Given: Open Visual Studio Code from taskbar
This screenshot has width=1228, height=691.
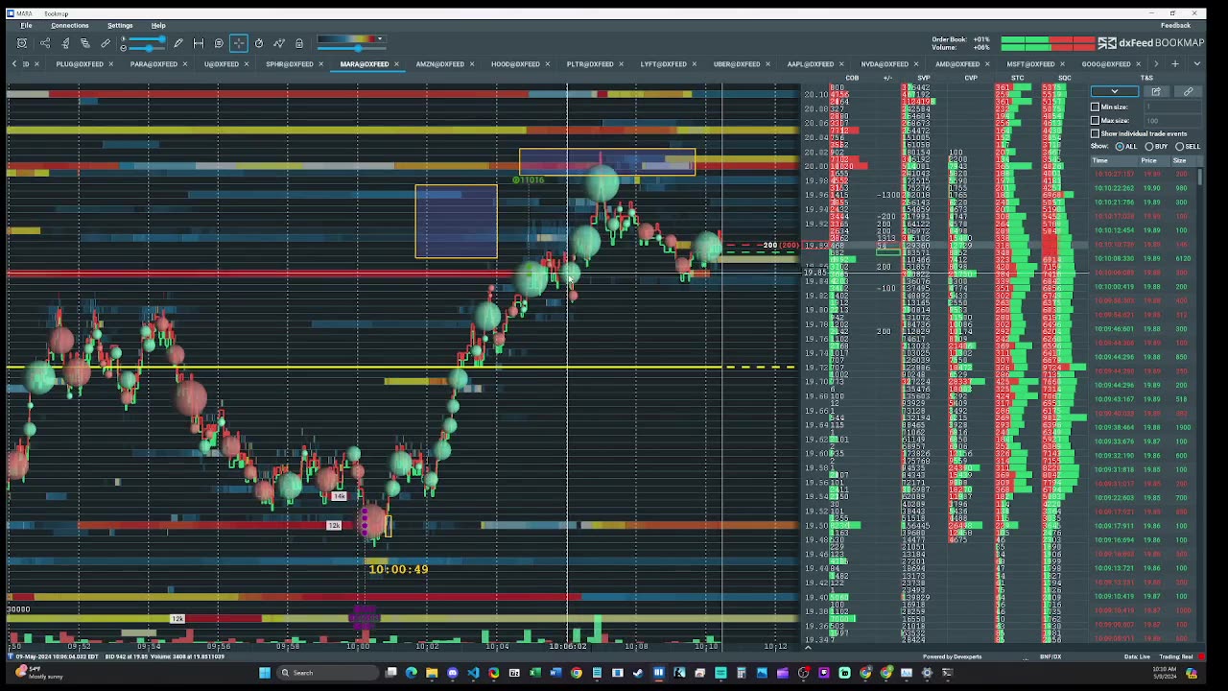Looking at the screenshot, I should point(473,673).
